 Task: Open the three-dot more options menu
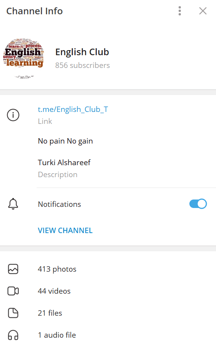180,11
